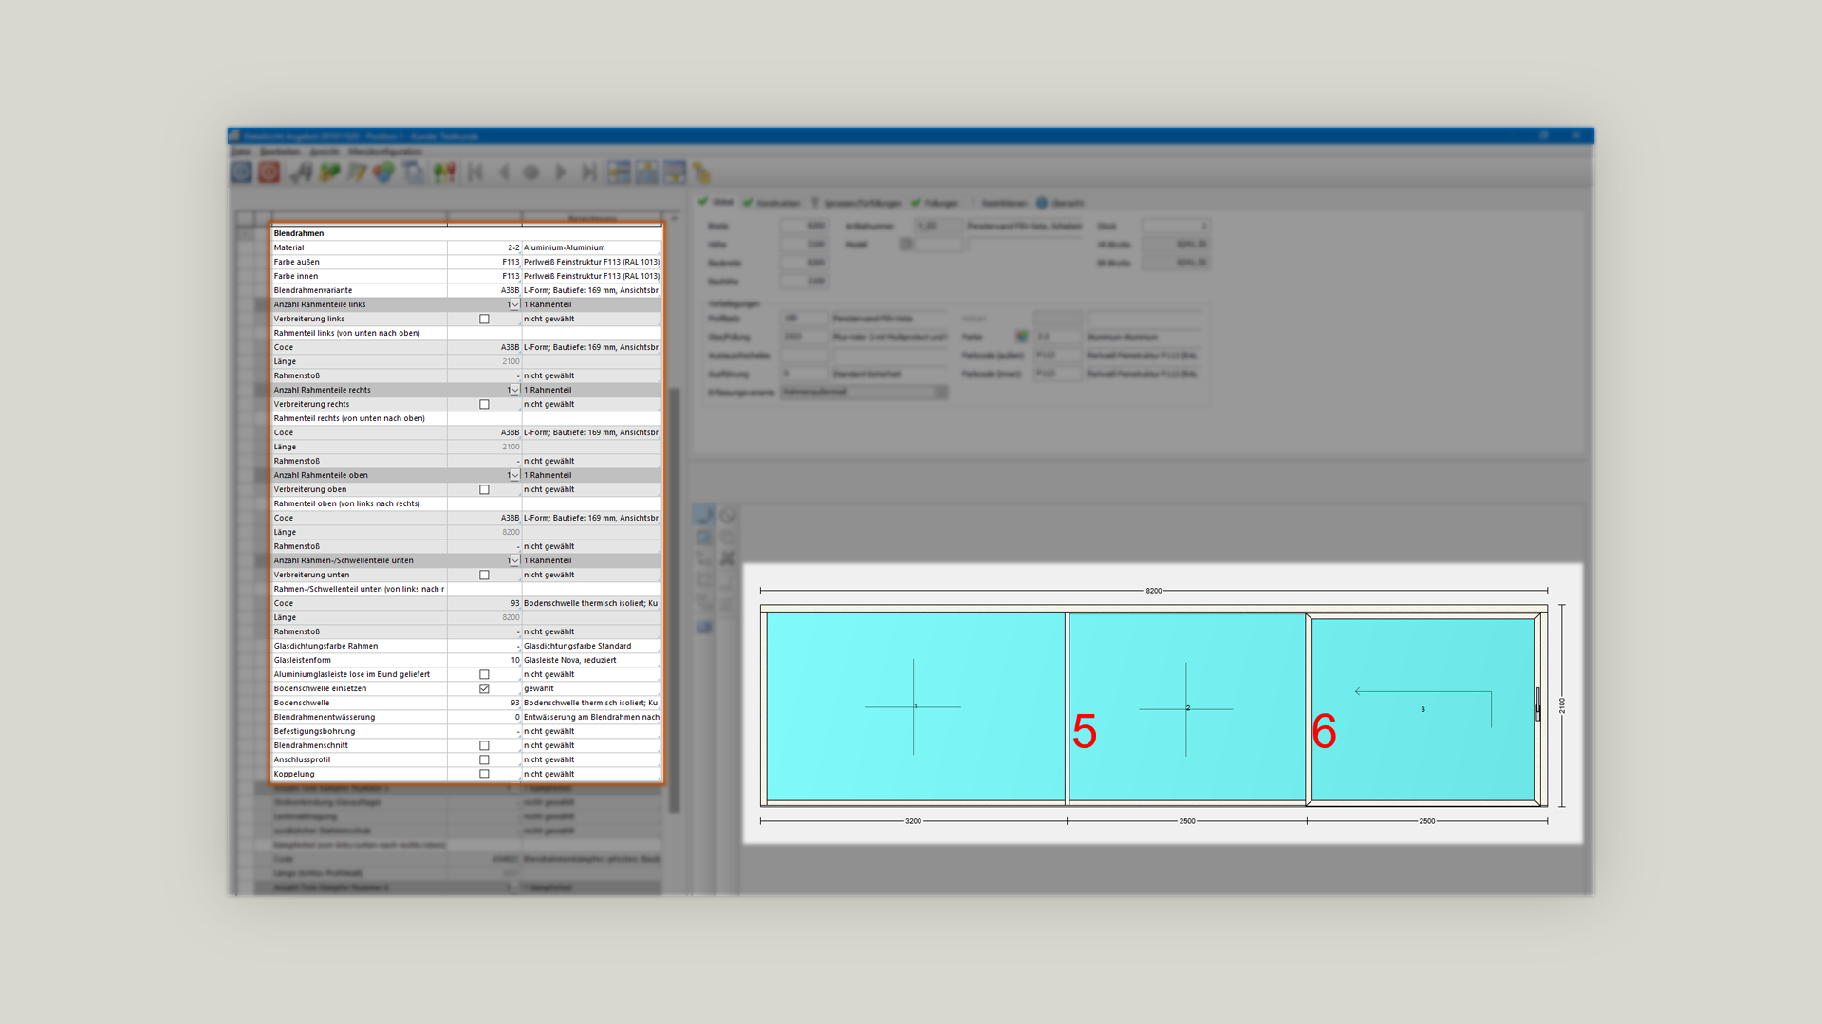The width and height of the screenshot is (1822, 1024).
Task: Select fixed glazing field 2 in drawing
Action: coord(1187,708)
